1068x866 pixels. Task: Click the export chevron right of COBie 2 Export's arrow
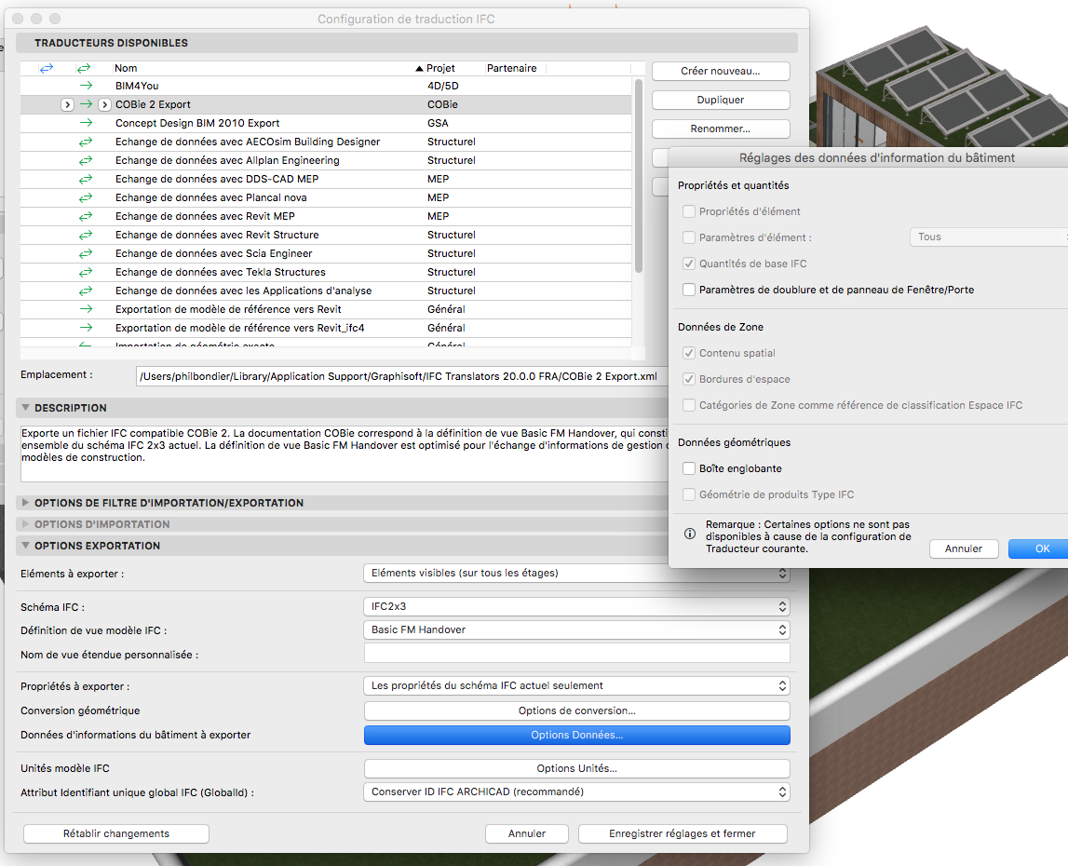[104, 104]
